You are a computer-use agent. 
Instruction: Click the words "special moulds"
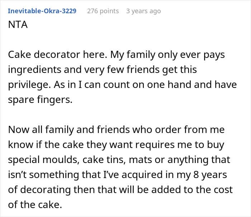pos(37,159)
